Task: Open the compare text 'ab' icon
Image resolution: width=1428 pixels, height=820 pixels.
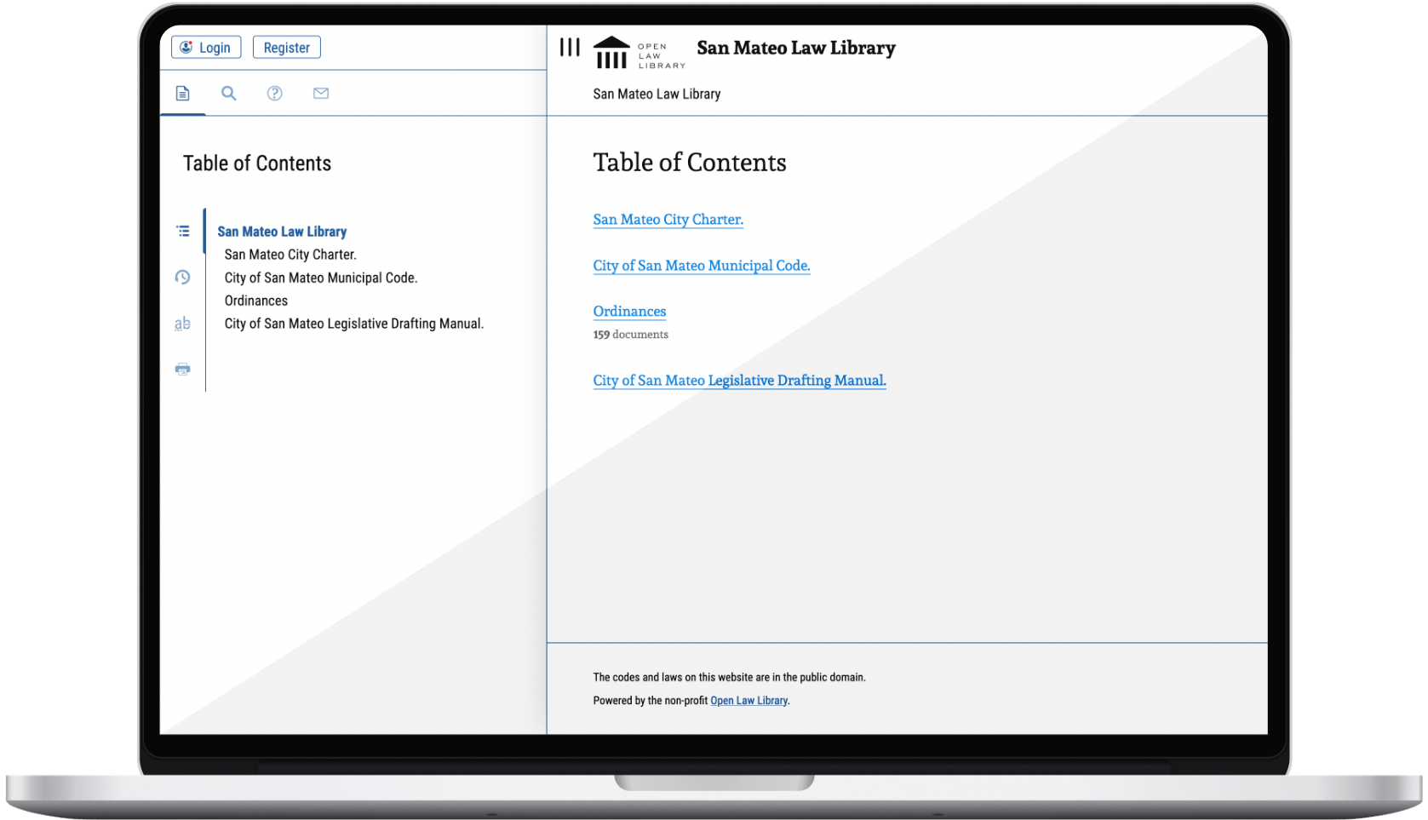Action: coord(182,324)
